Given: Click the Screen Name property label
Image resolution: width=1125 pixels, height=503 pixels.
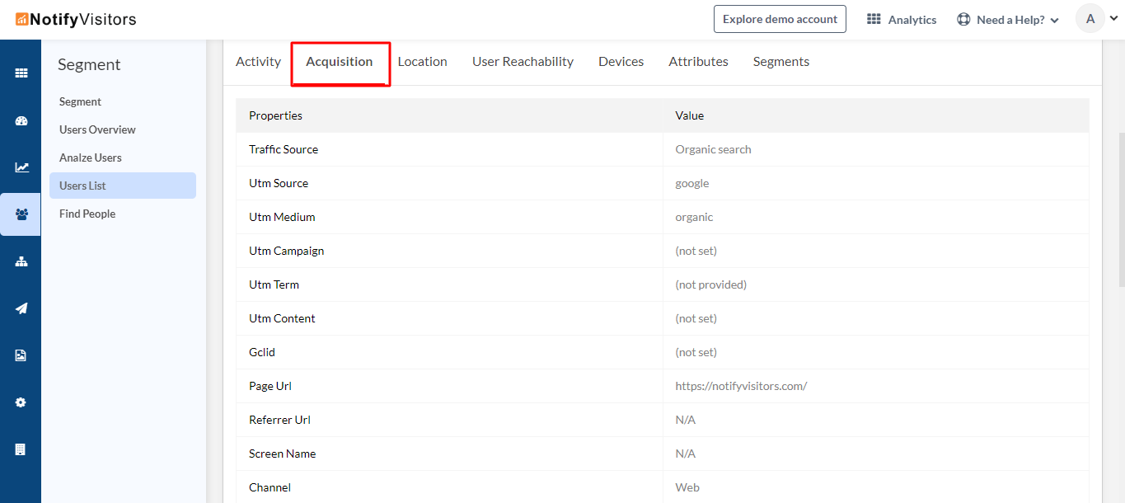Looking at the screenshot, I should [282, 454].
